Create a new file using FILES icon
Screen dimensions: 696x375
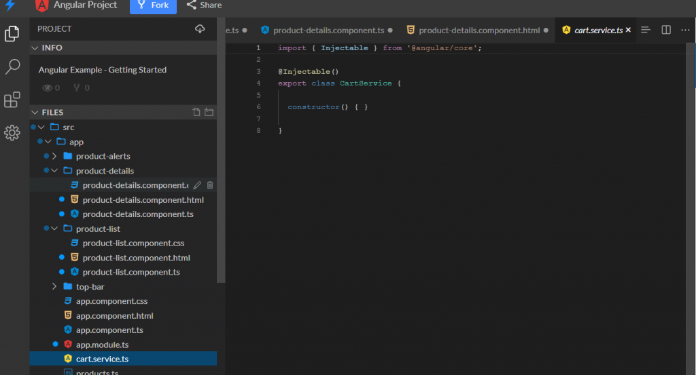click(x=196, y=112)
